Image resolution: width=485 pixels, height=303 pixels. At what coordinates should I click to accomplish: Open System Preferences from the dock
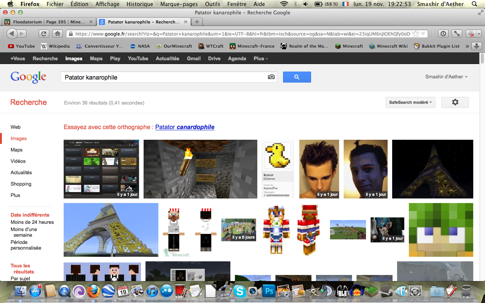click(415, 291)
